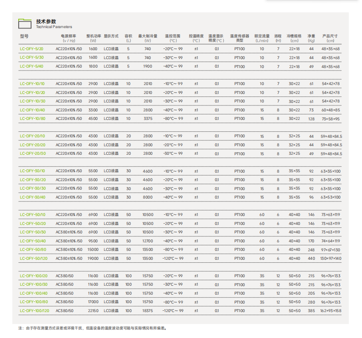Open the LC-DFY-5/20 model entry
Viewport: 362px width, 338px height.
(x=31, y=49)
